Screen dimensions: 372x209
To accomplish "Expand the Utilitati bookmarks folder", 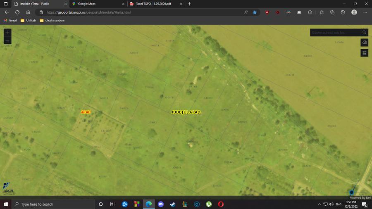I will pyautogui.click(x=29, y=20).
